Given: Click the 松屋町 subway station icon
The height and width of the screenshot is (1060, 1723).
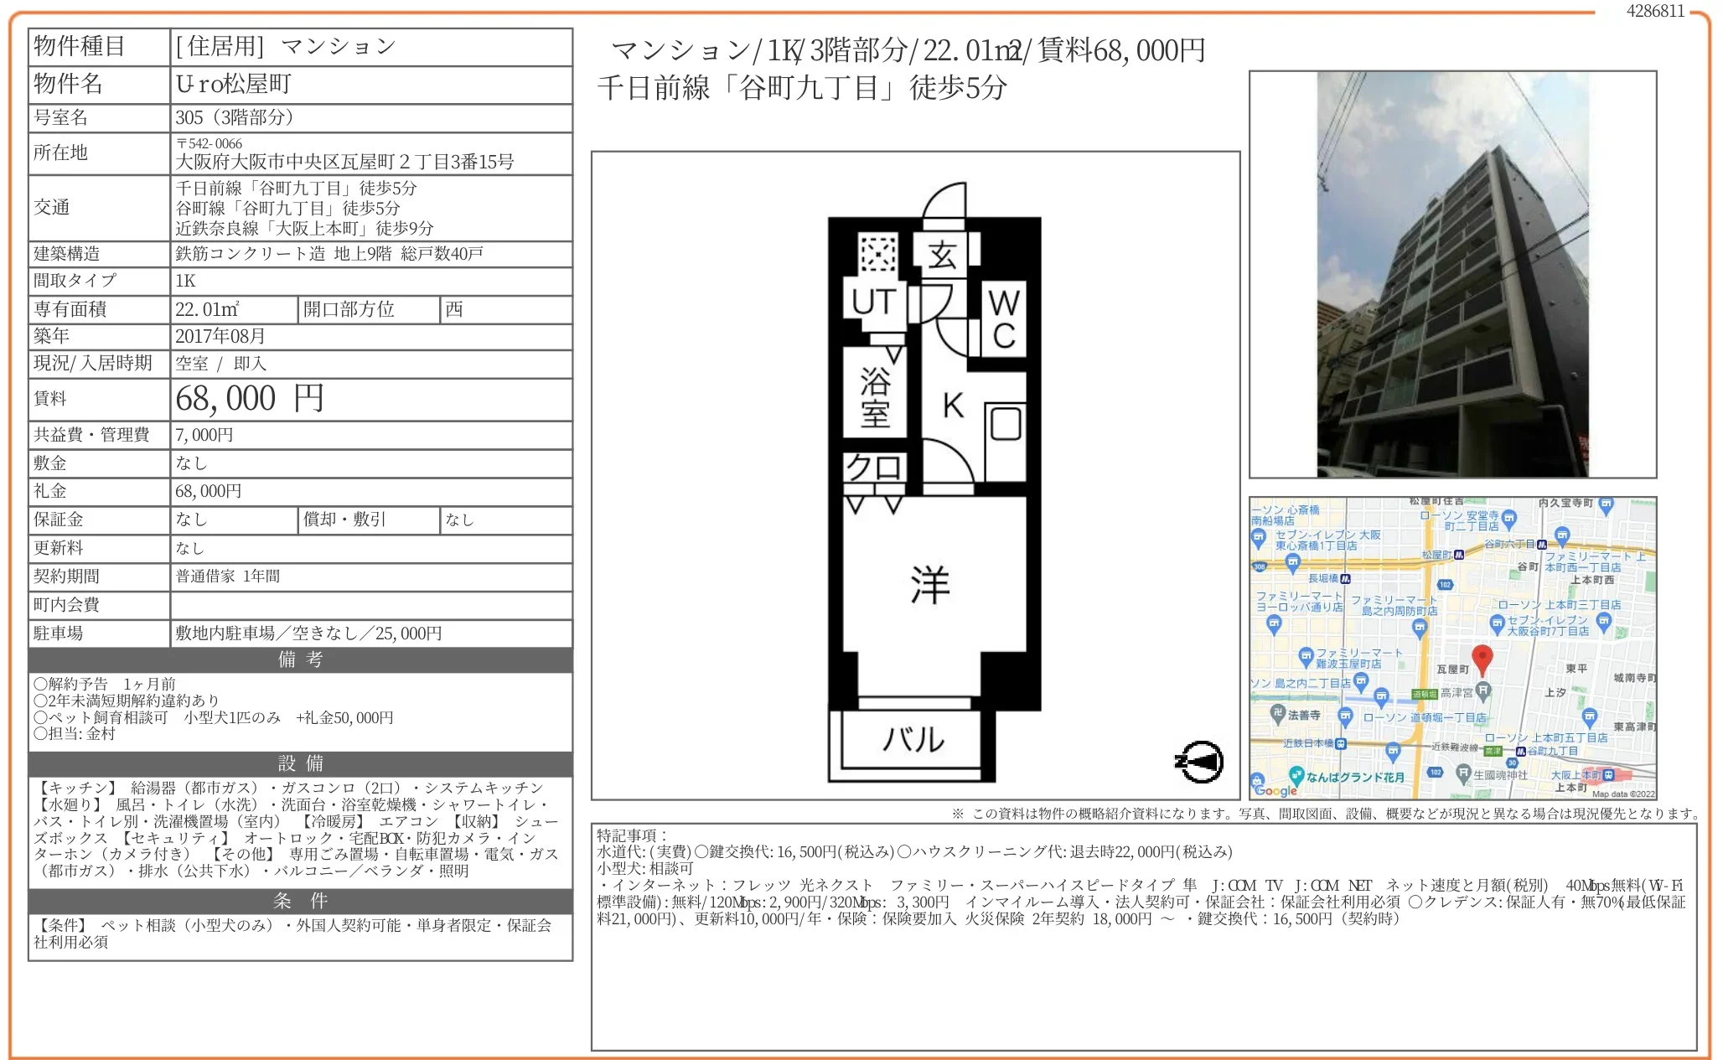Looking at the screenshot, I should [1458, 555].
